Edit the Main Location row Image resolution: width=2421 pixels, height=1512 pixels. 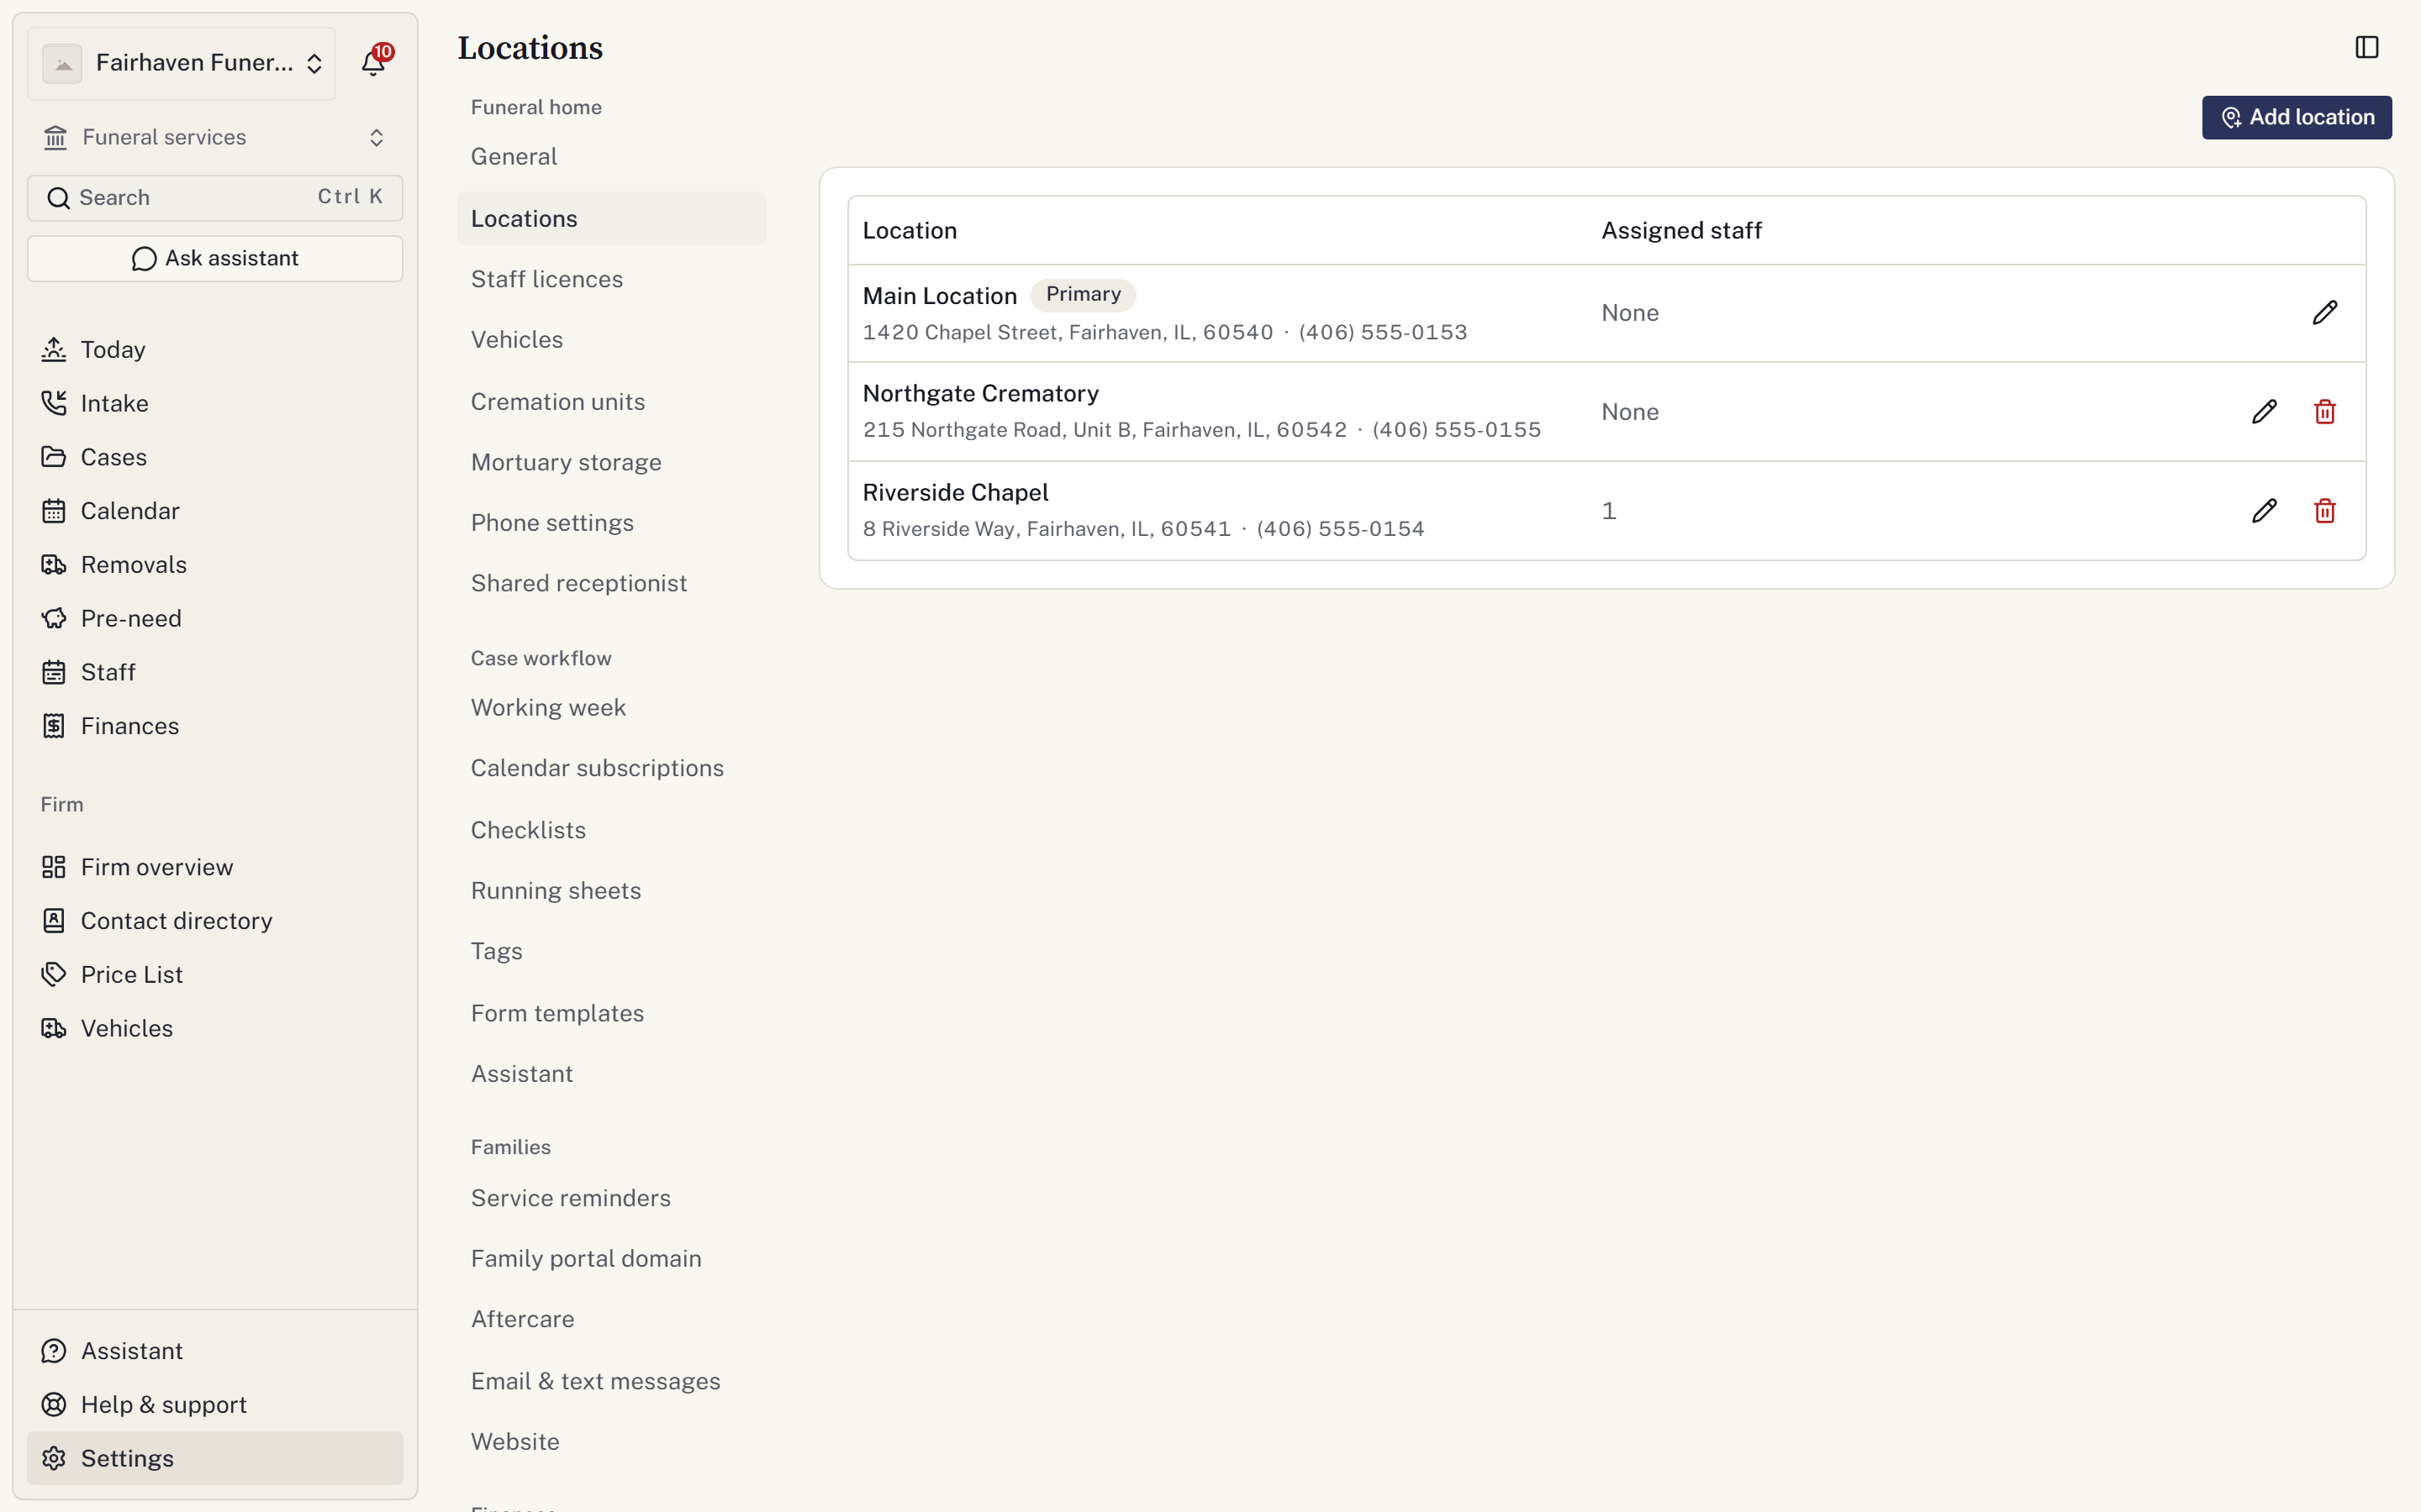click(x=2324, y=313)
